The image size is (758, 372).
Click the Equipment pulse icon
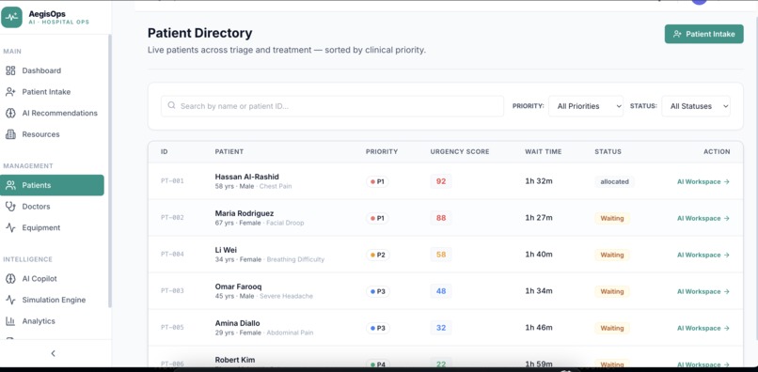click(10, 227)
